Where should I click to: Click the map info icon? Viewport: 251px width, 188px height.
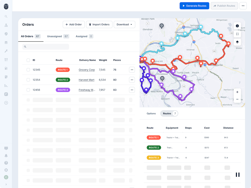tap(237, 26)
